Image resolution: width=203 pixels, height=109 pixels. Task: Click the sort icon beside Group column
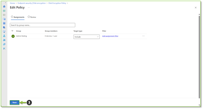pyautogui.click(x=12, y=31)
